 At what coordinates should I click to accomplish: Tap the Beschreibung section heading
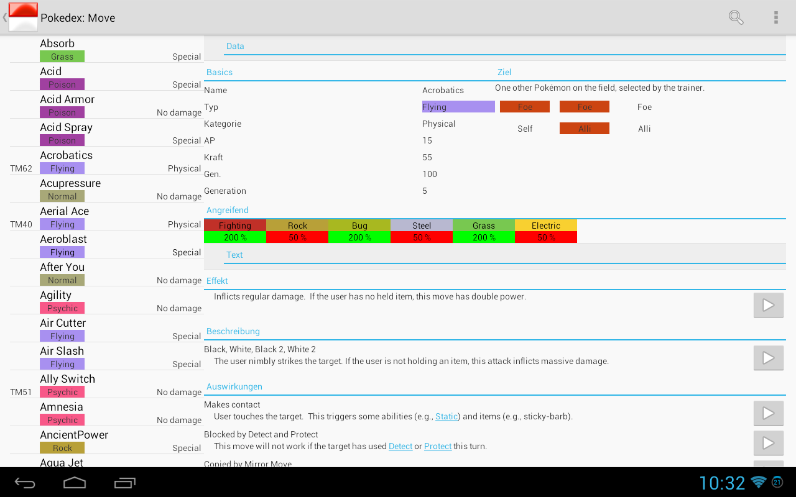[x=233, y=331]
